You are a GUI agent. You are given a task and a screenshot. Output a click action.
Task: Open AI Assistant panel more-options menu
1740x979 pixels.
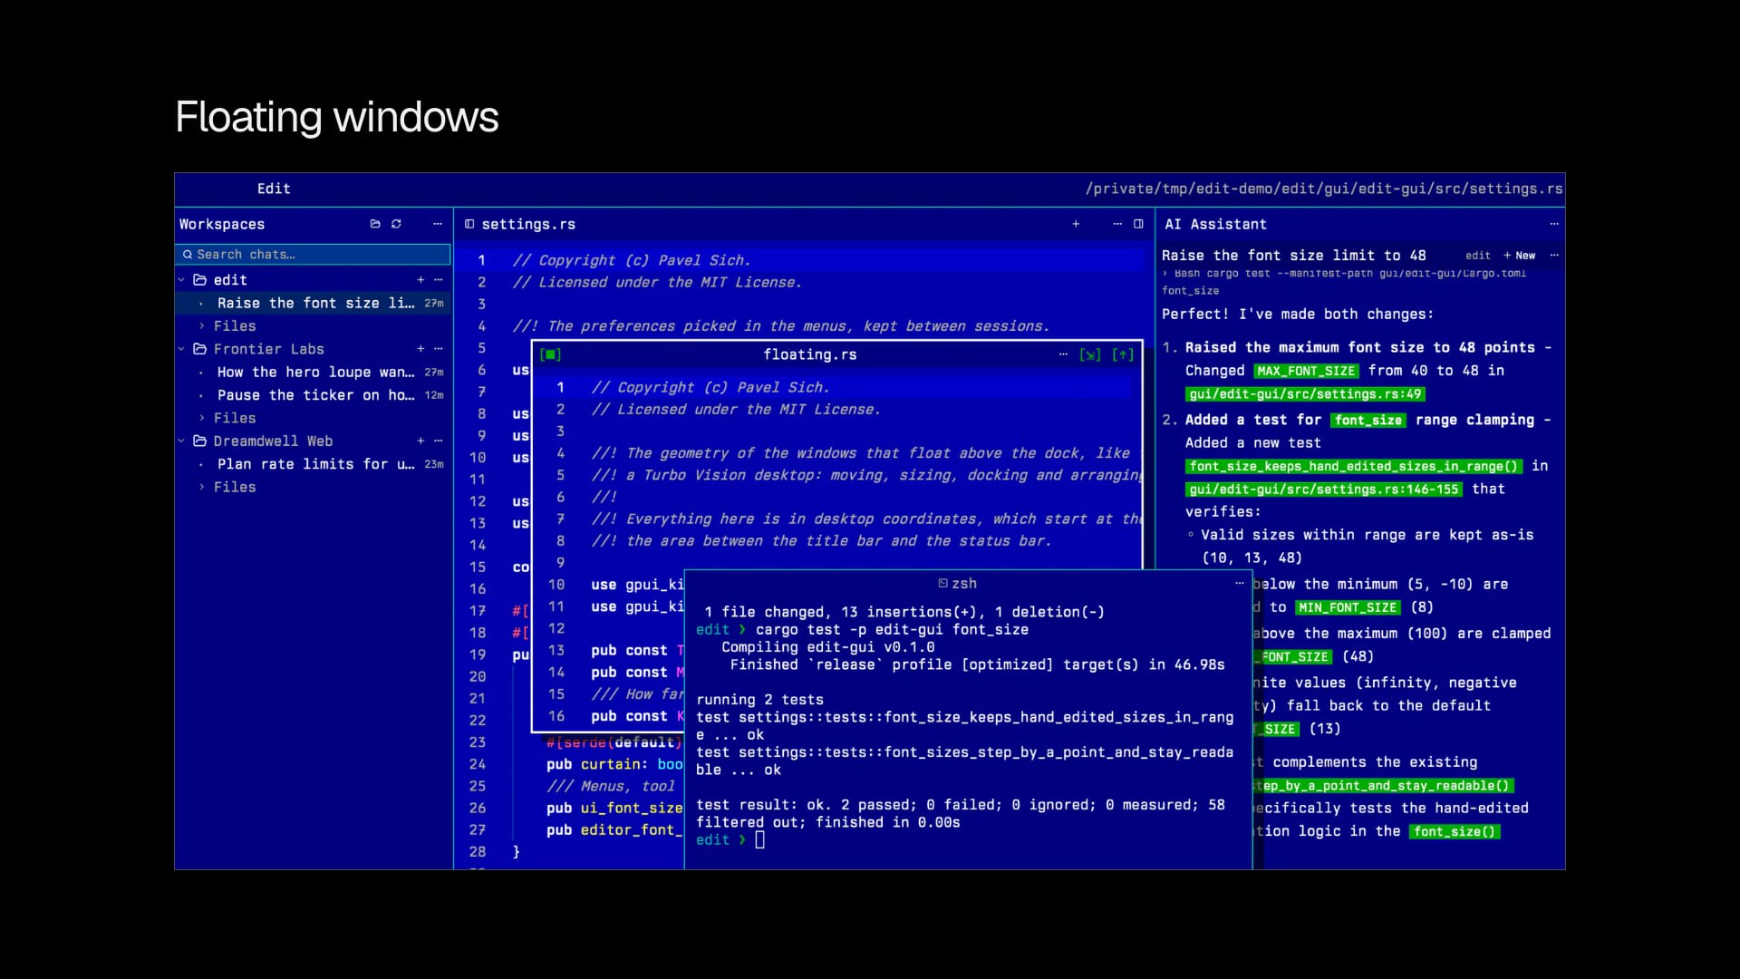click(x=1554, y=224)
